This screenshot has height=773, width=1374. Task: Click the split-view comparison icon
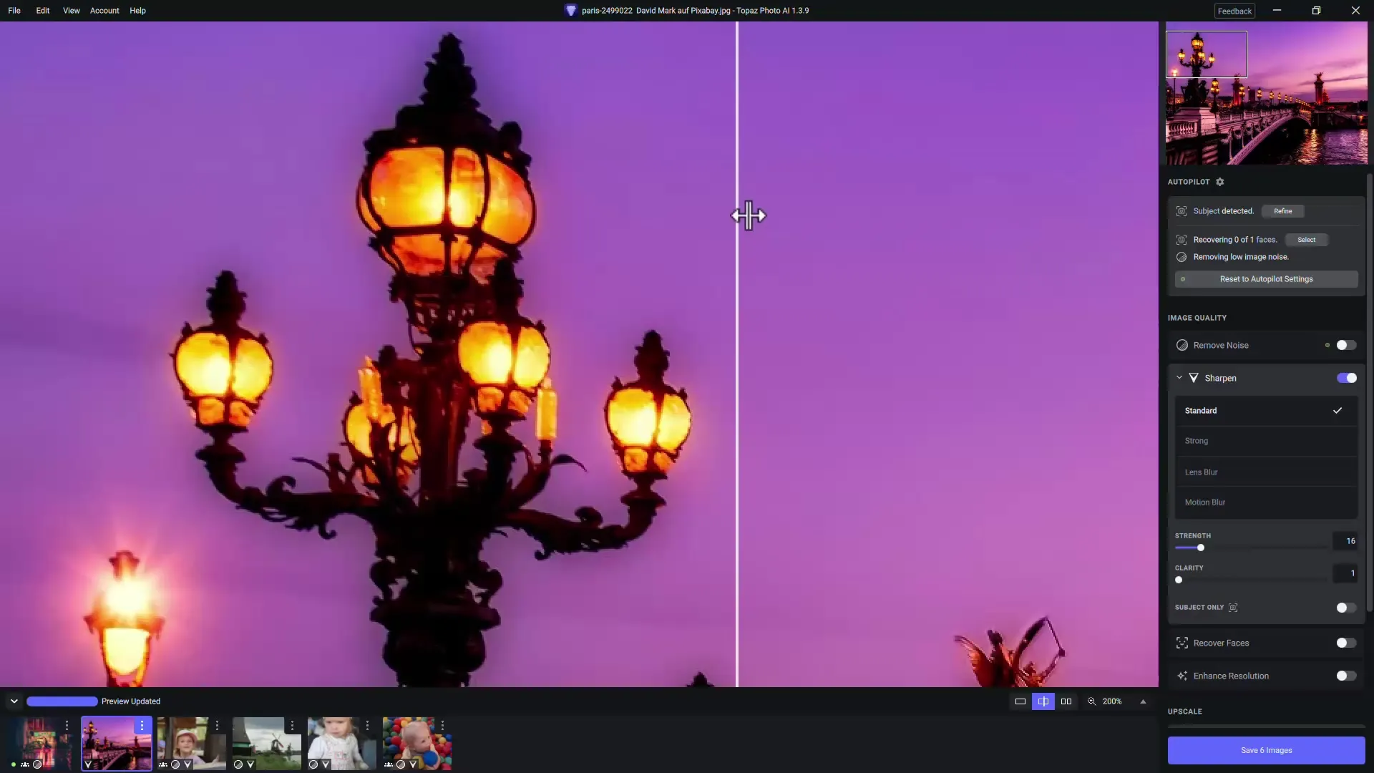(x=1043, y=700)
